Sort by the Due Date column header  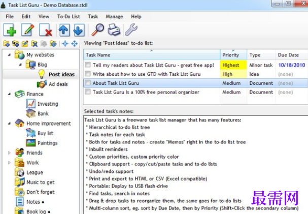tap(292, 55)
